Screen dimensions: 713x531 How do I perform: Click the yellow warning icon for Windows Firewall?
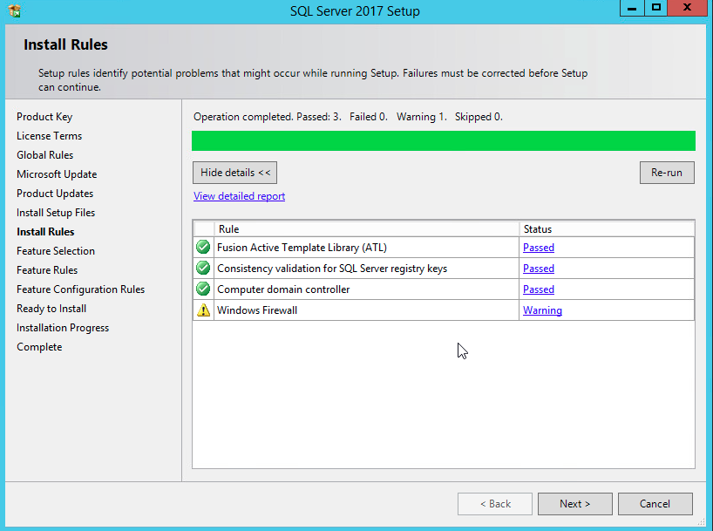tap(203, 310)
